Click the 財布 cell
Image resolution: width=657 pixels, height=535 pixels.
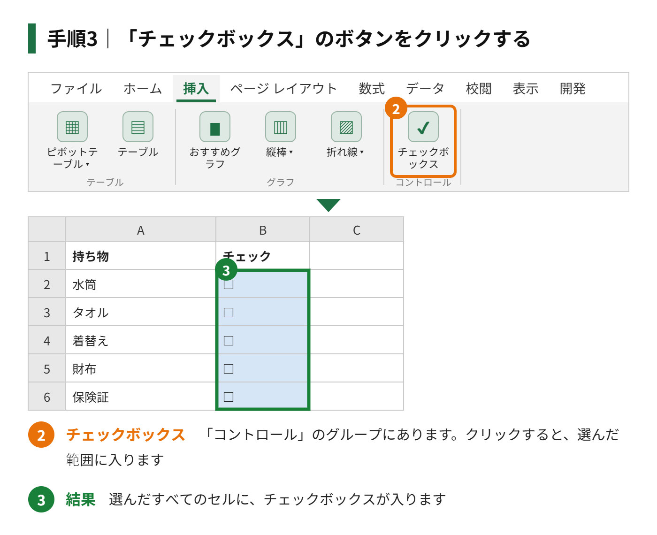tap(141, 368)
